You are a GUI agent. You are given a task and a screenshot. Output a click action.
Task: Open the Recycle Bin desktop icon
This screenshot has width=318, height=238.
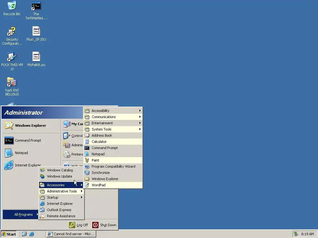12,8
